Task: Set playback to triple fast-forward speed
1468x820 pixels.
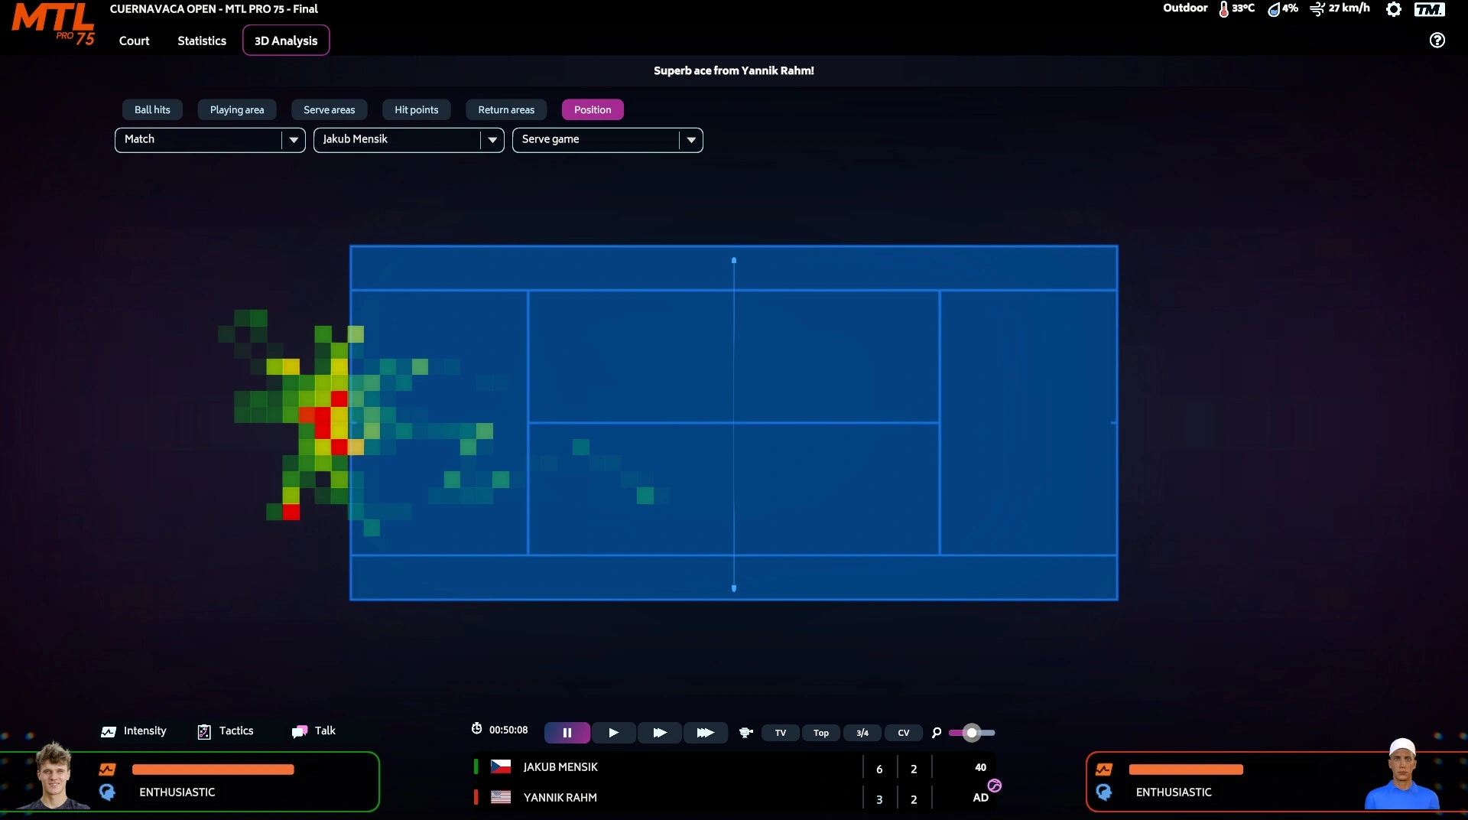Action: point(705,733)
